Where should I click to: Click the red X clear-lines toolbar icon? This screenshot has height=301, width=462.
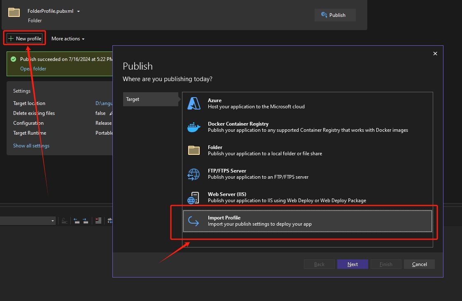point(98,221)
